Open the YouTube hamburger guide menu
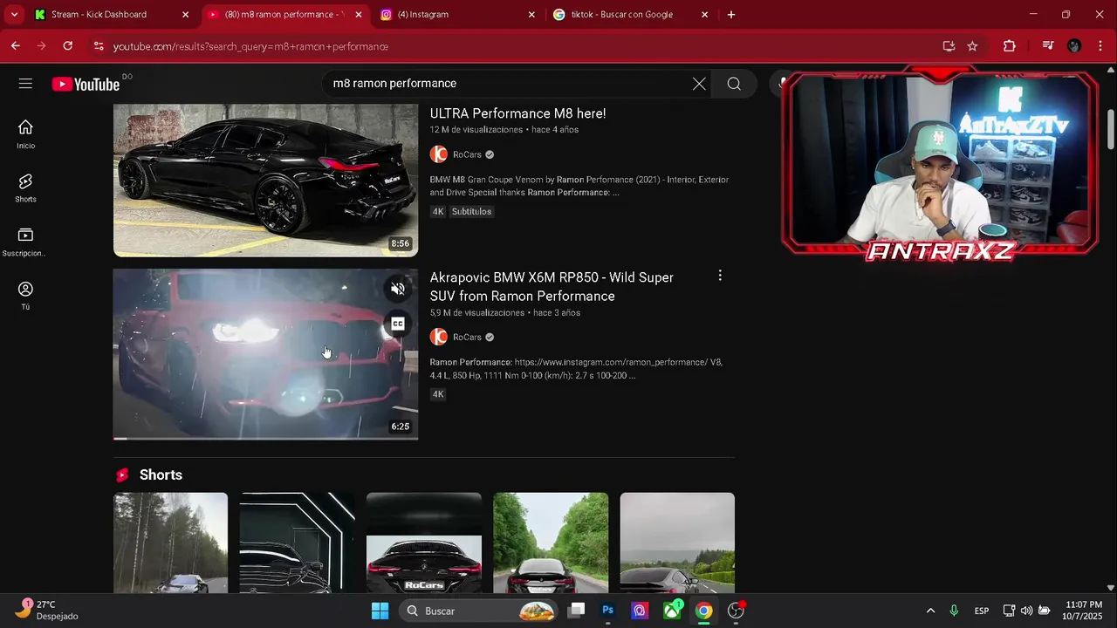 coord(25,84)
